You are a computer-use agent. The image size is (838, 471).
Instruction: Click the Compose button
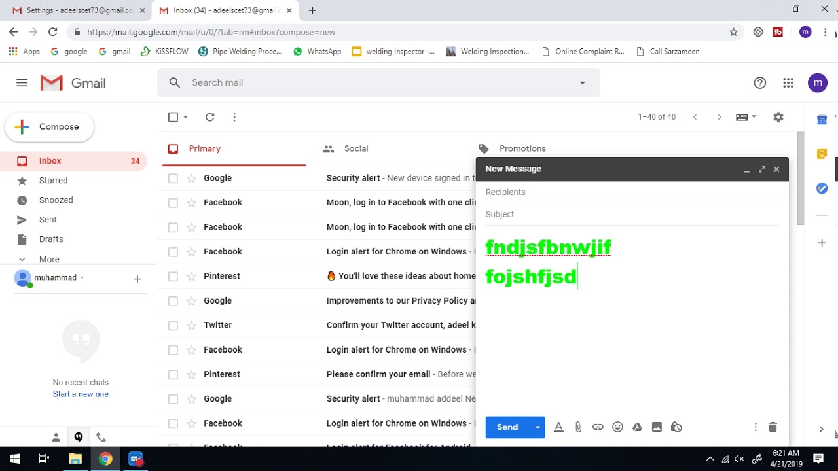[x=50, y=127]
